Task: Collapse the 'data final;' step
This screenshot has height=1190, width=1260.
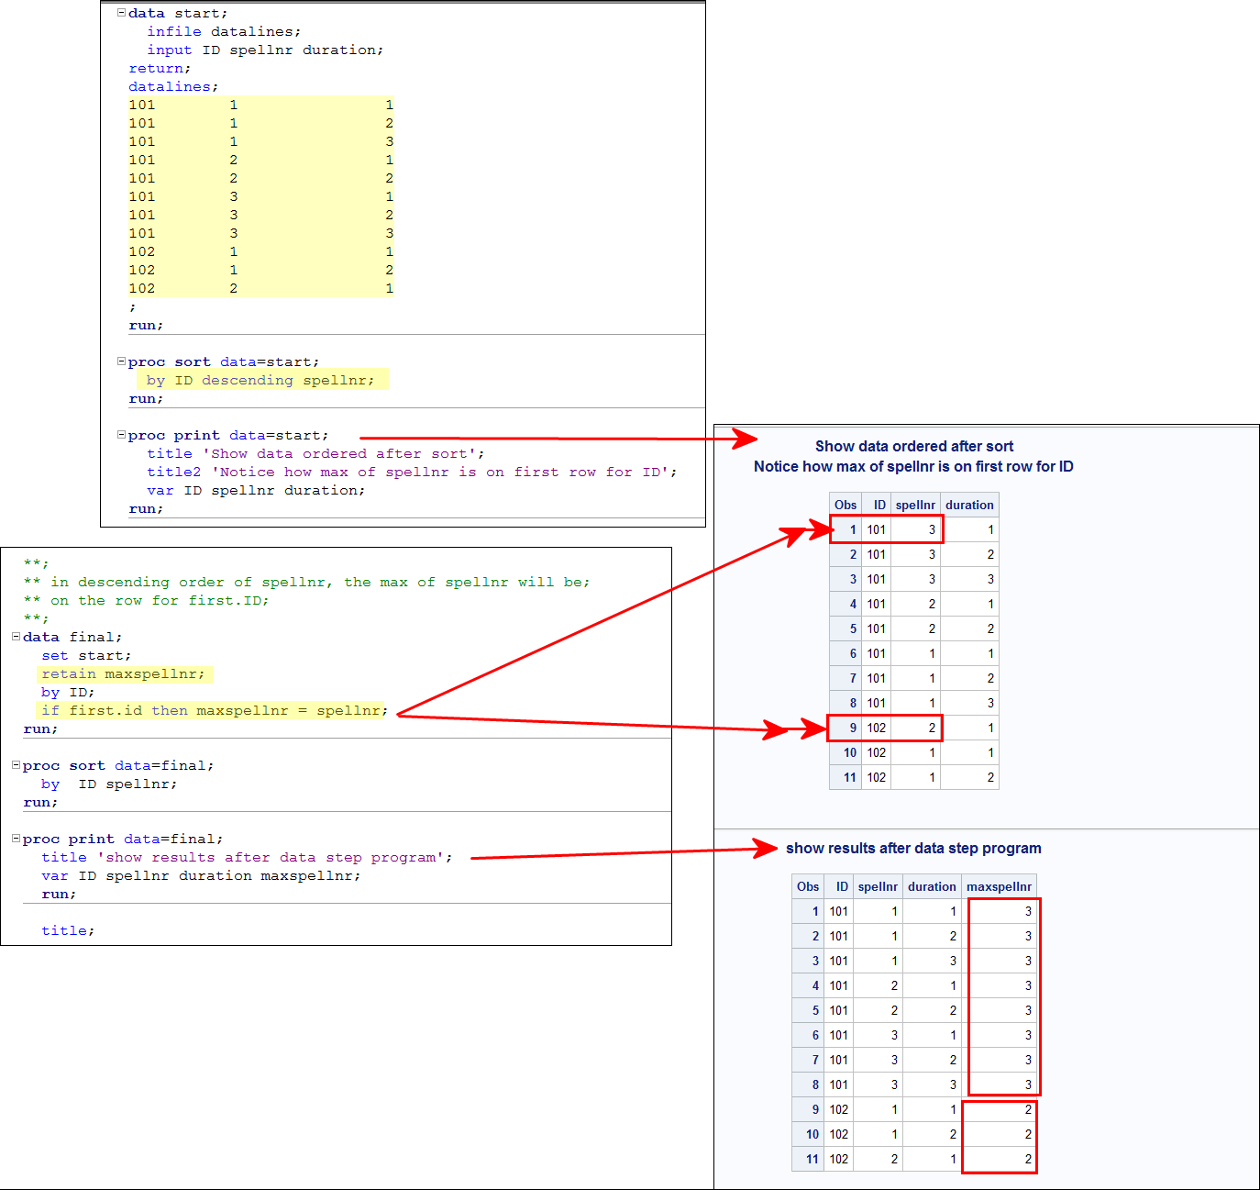Action: point(16,637)
